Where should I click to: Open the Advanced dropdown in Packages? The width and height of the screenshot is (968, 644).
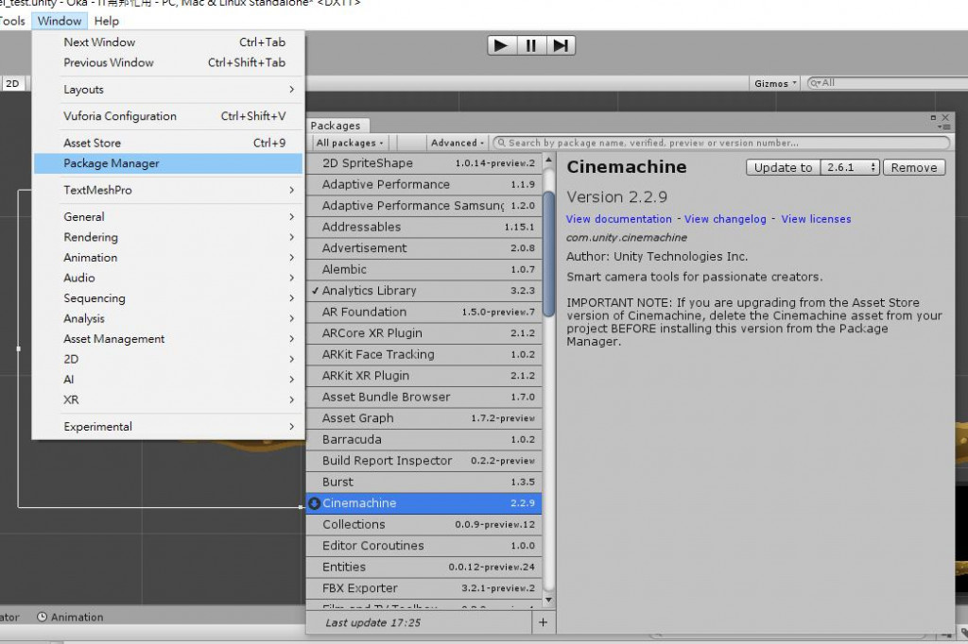(x=457, y=143)
